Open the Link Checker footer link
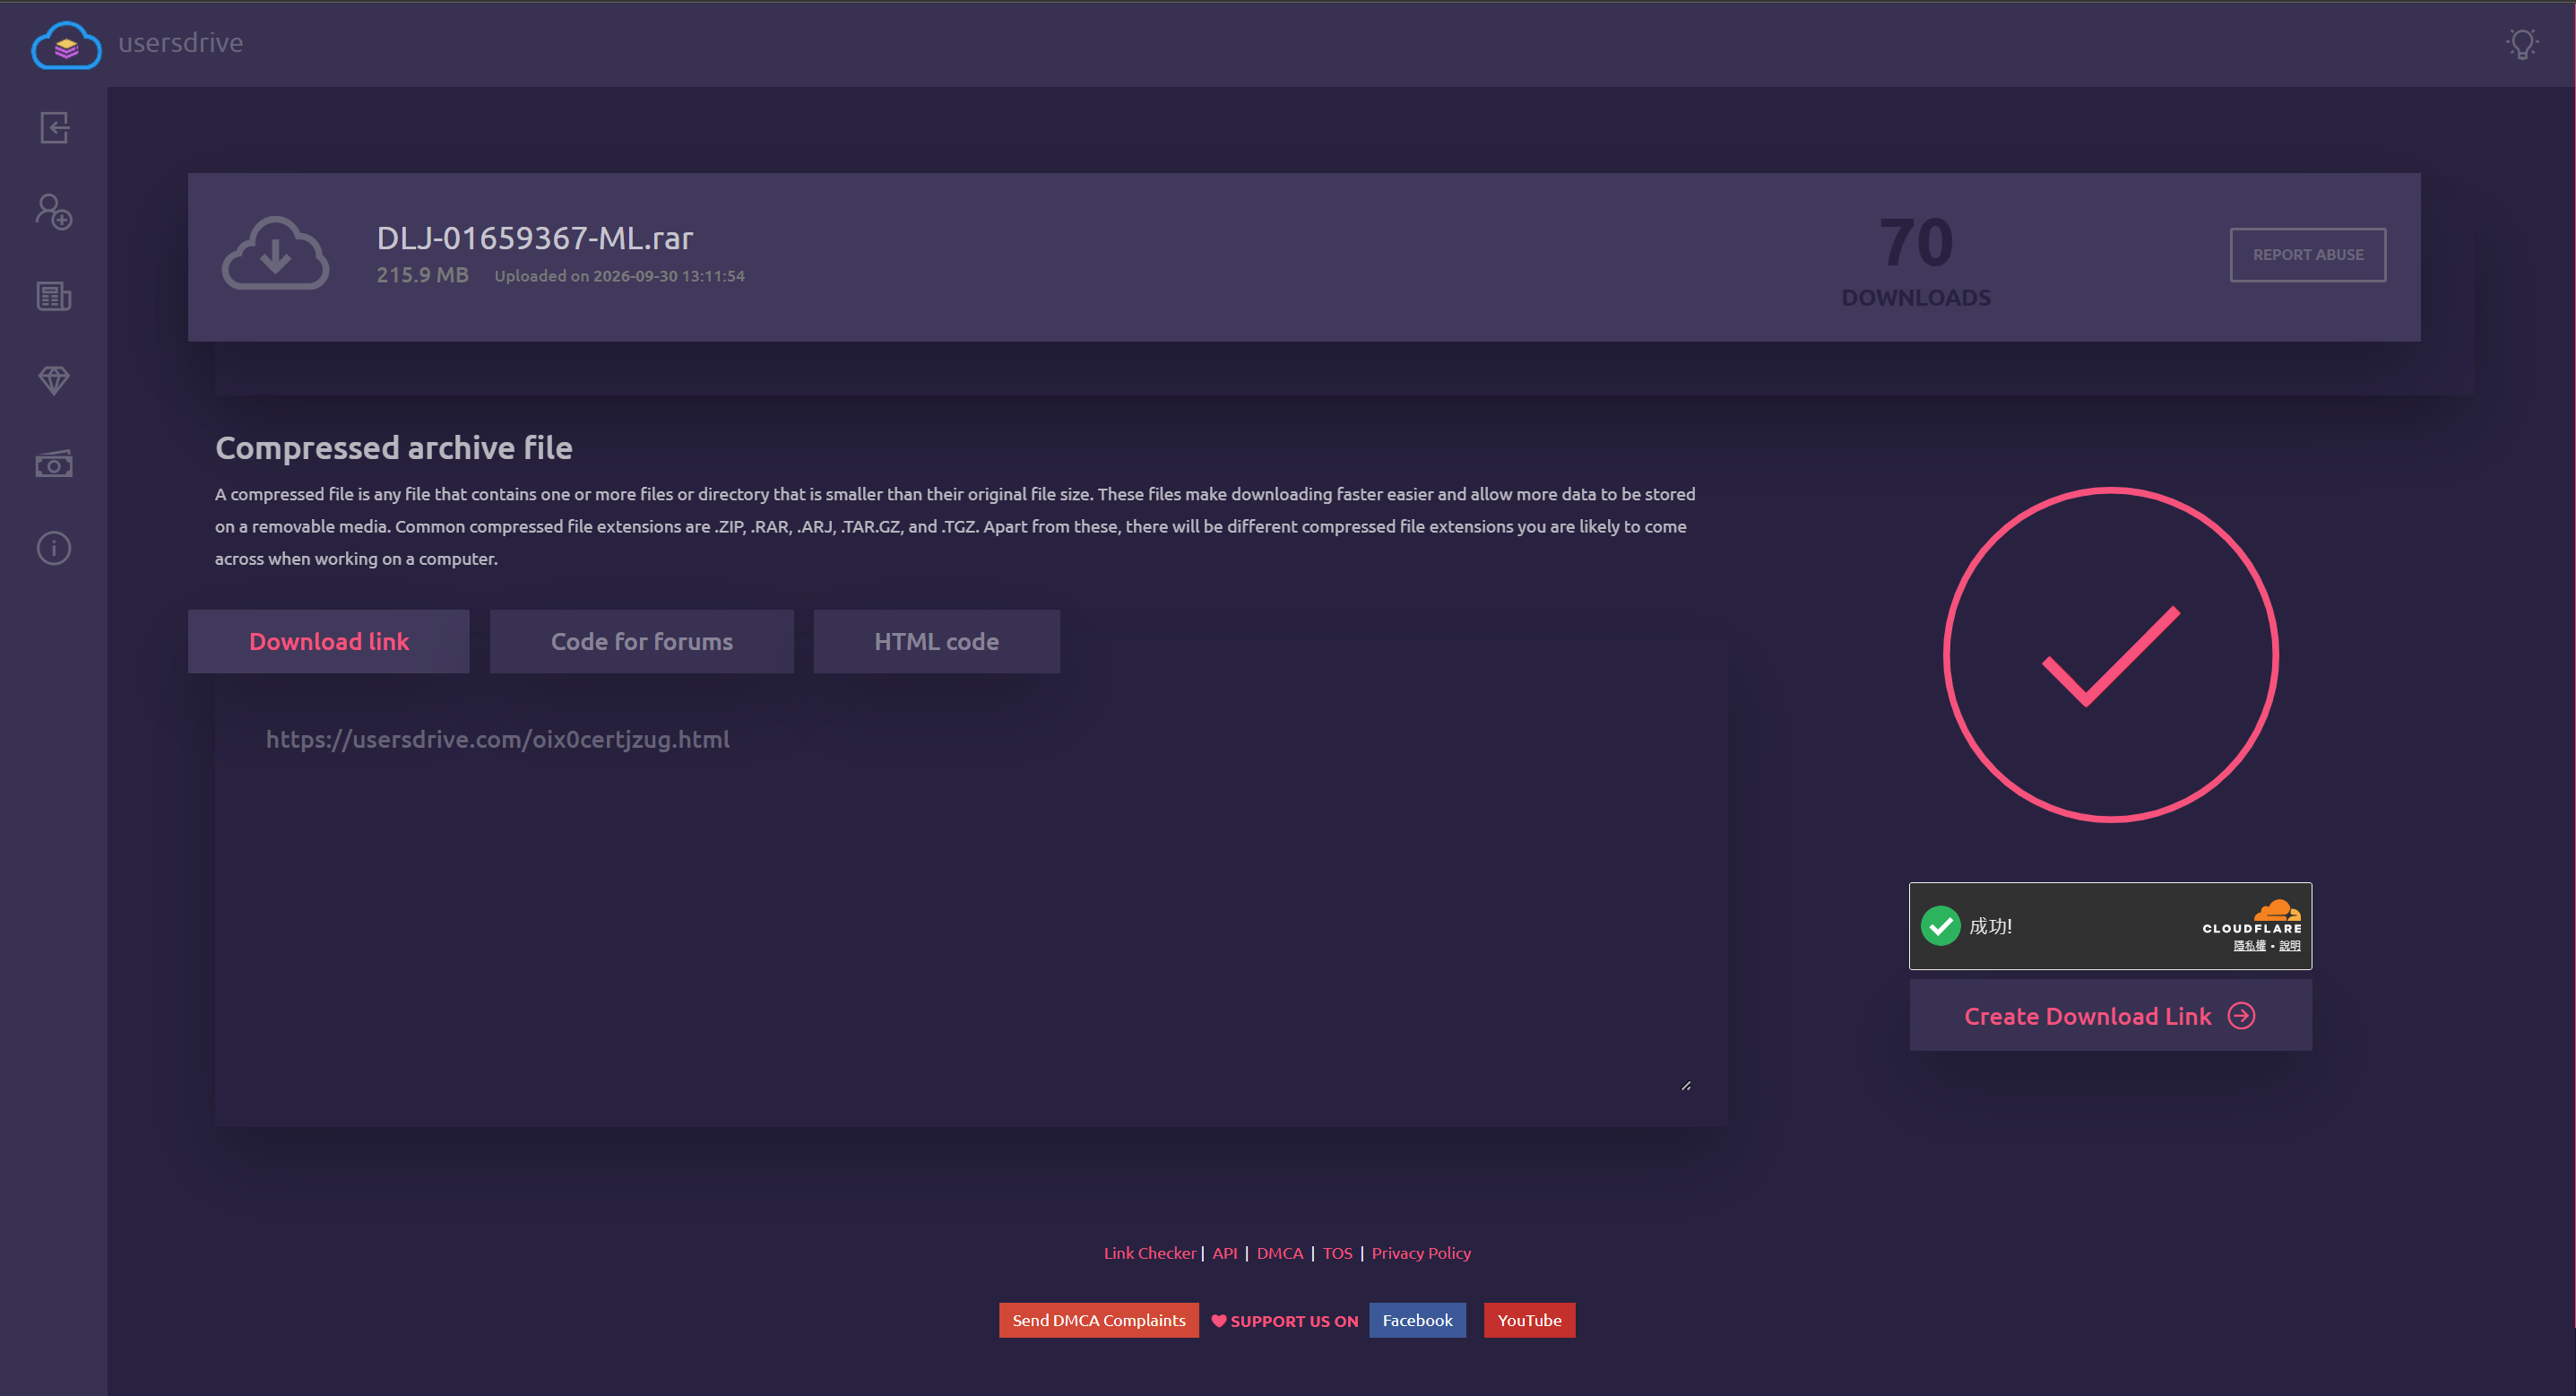This screenshot has width=2576, height=1396. click(x=1149, y=1253)
